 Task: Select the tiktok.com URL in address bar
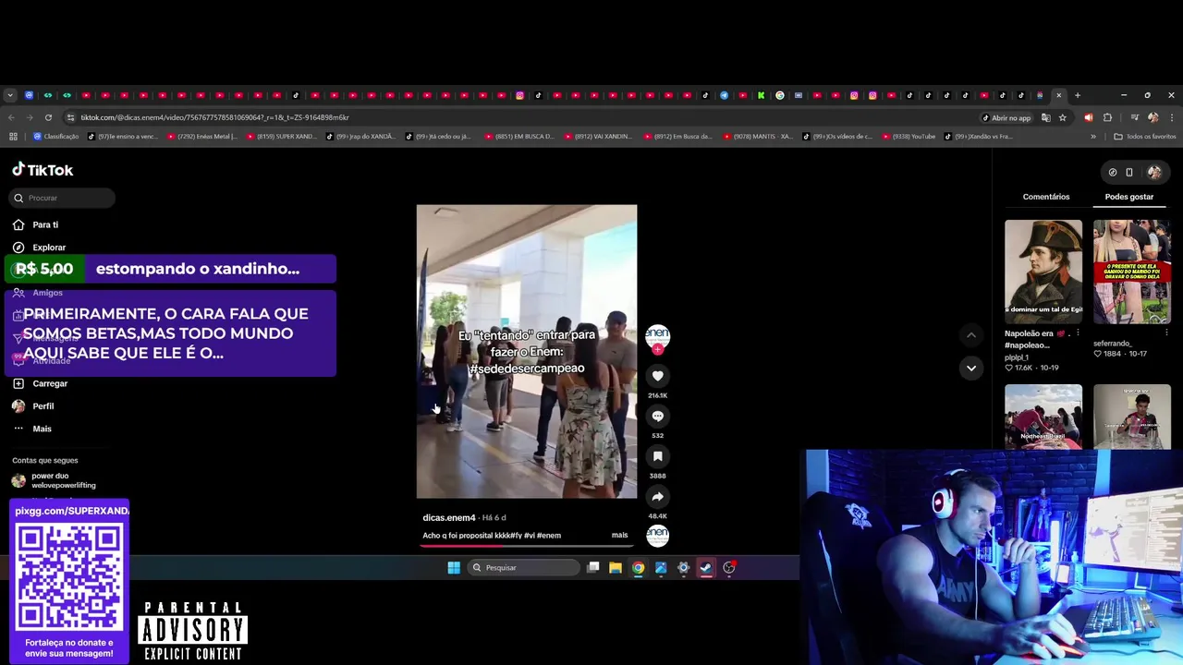click(214, 117)
